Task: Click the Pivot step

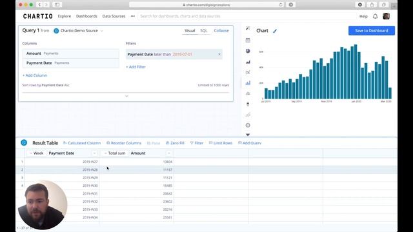Action: (x=154, y=143)
